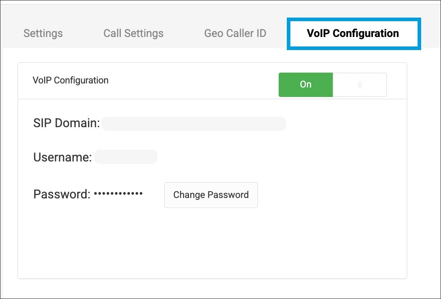Click the SIP Domain value field

pos(193,124)
